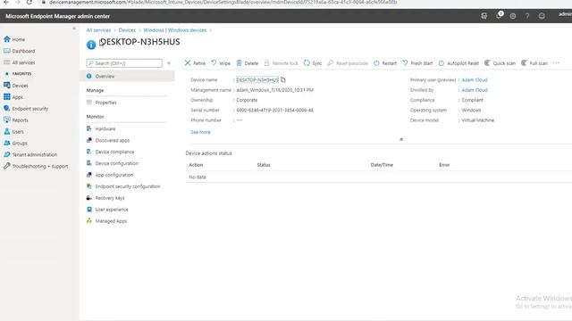Open Dashboard in the left navigation
Viewport: 572px width, 321px height.
coord(20,51)
